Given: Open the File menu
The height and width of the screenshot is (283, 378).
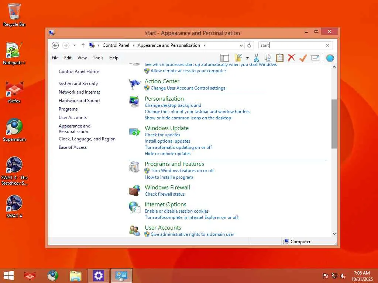Looking at the screenshot, I should click(55, 58).
